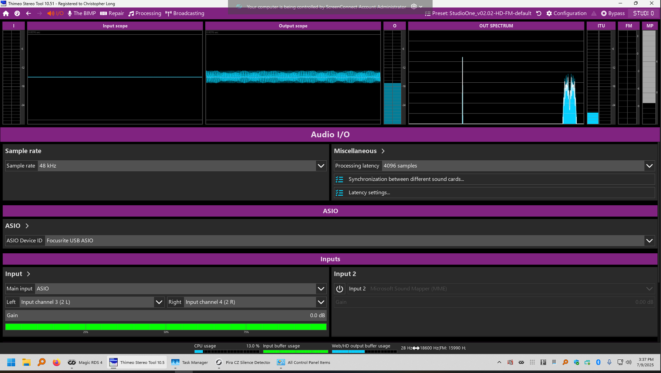The image size is (661, 373).
Task: Open the Configuration settings
Action: pyautogui.click(x=566, y=13)
